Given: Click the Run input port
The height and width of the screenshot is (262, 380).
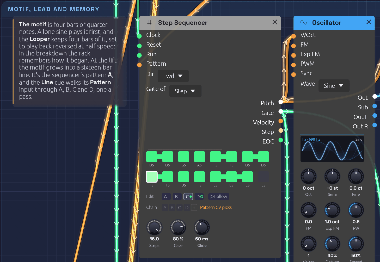Looking at the screenshot, I should [139, 55].
